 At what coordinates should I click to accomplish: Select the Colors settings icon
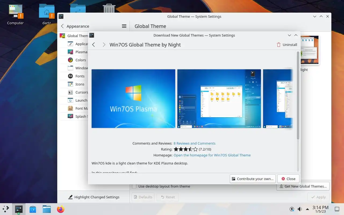pos(70,60)
